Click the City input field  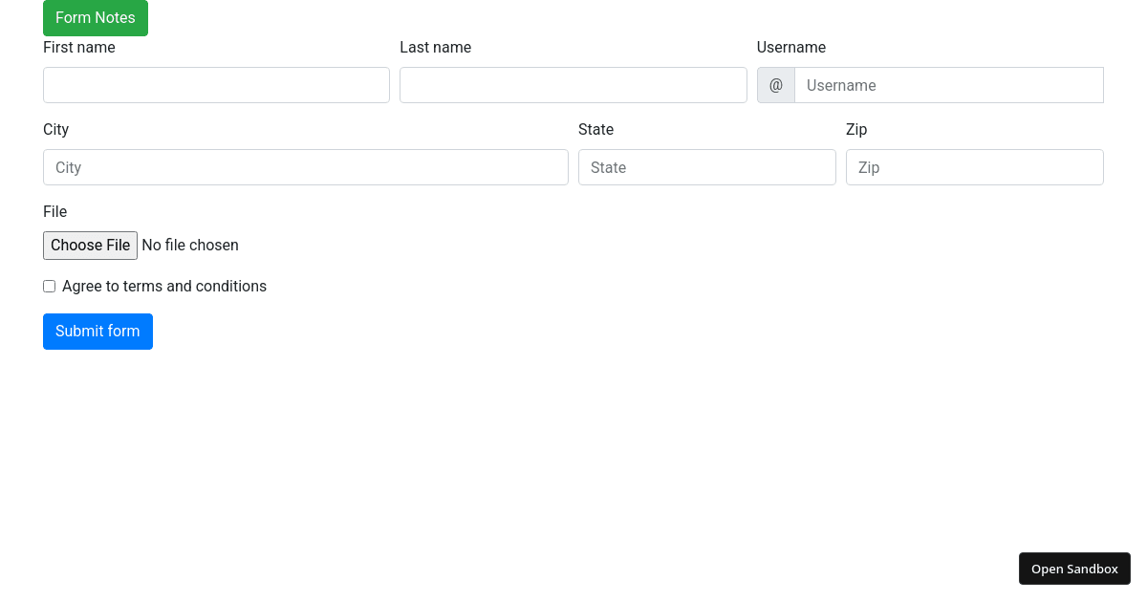(x=305, y=167)
